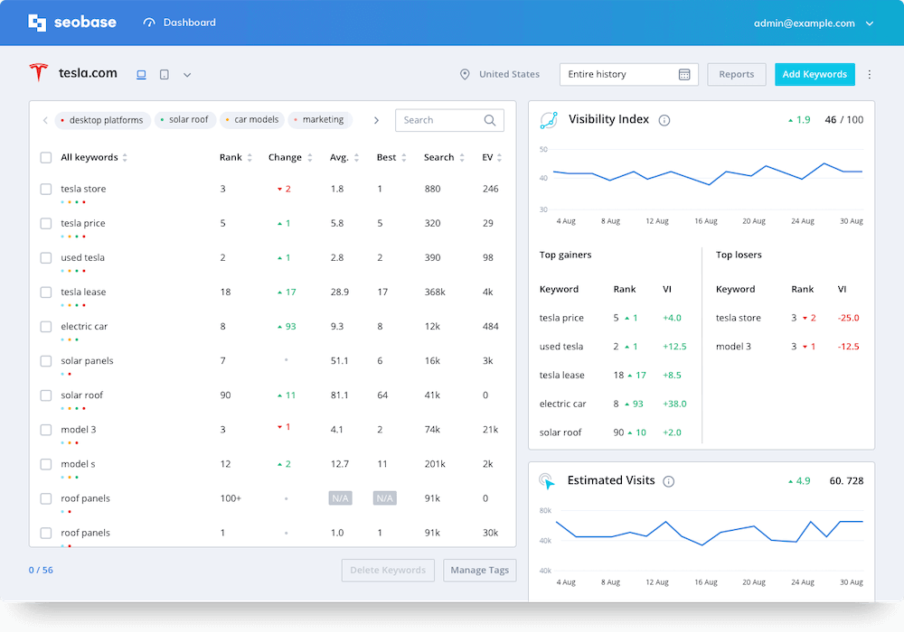The height and width of the screenshot is (632, 904).
Task: Click inside the keyword Search field
Action: 449,120
